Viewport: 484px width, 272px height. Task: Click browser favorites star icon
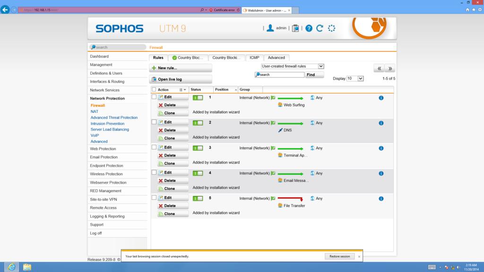474,10
